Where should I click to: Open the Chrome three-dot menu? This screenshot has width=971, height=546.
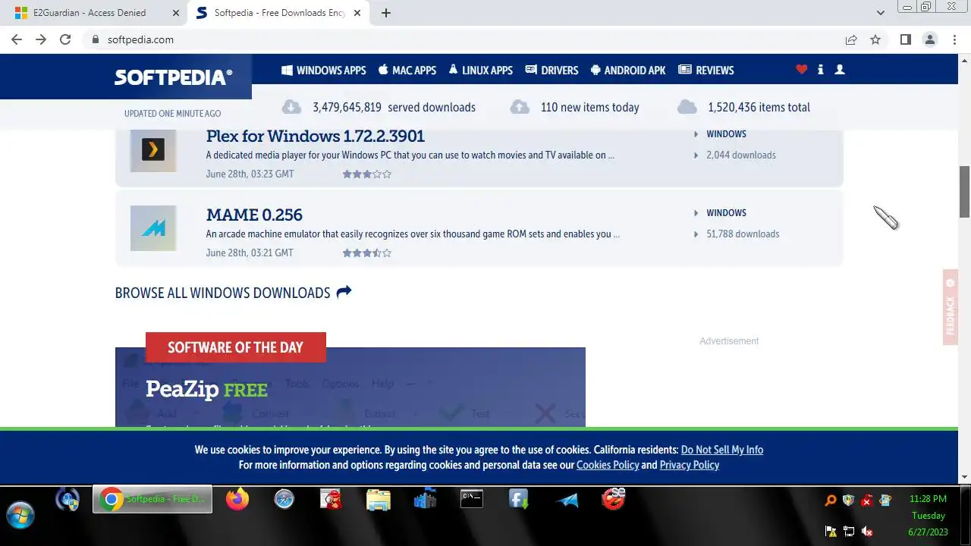tap(954, 39)
